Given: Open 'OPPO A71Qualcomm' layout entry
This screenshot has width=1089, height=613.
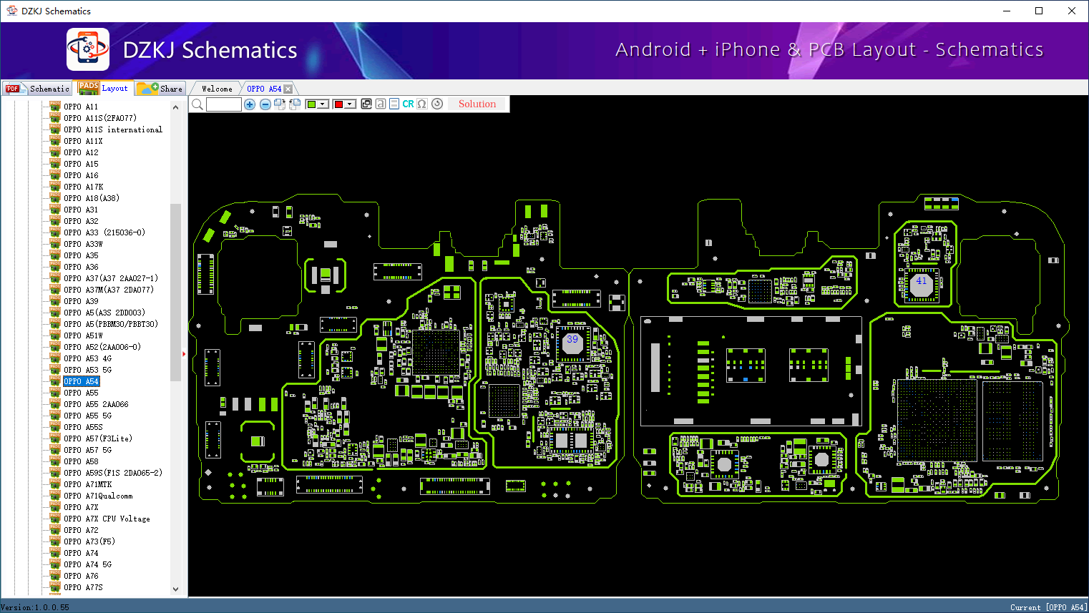Looking at the screenshot, I should [98, 496].
